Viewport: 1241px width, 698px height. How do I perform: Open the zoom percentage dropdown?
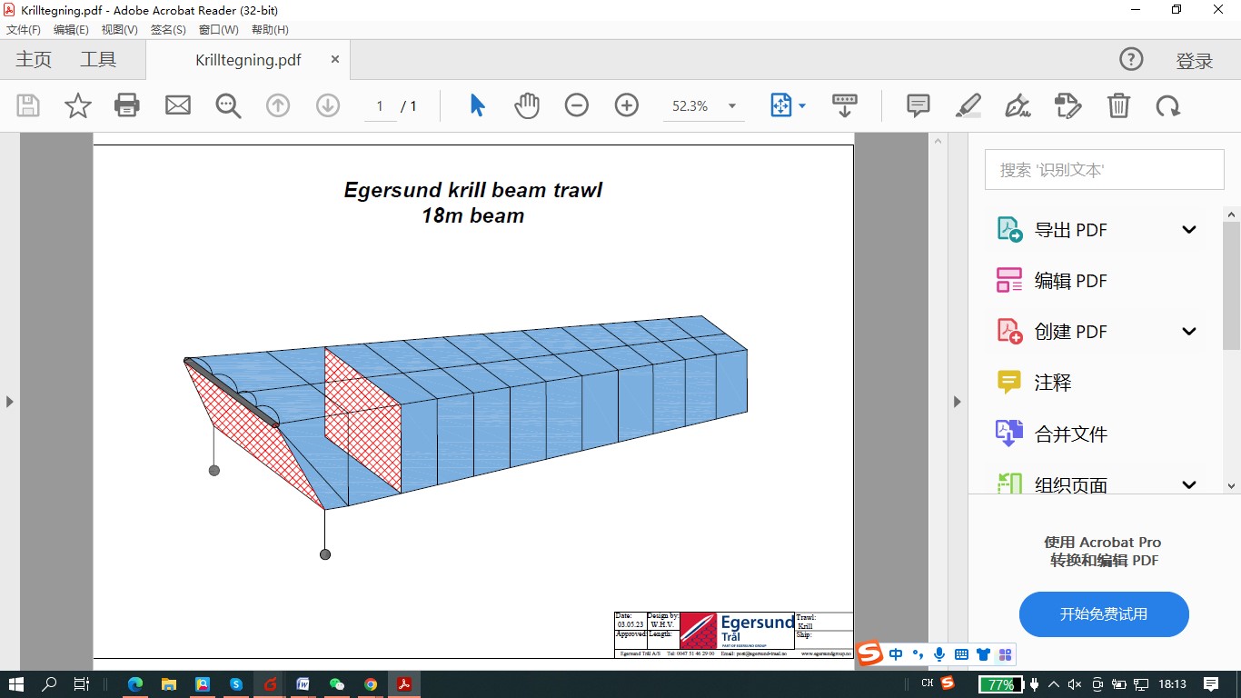pos(731,106)
